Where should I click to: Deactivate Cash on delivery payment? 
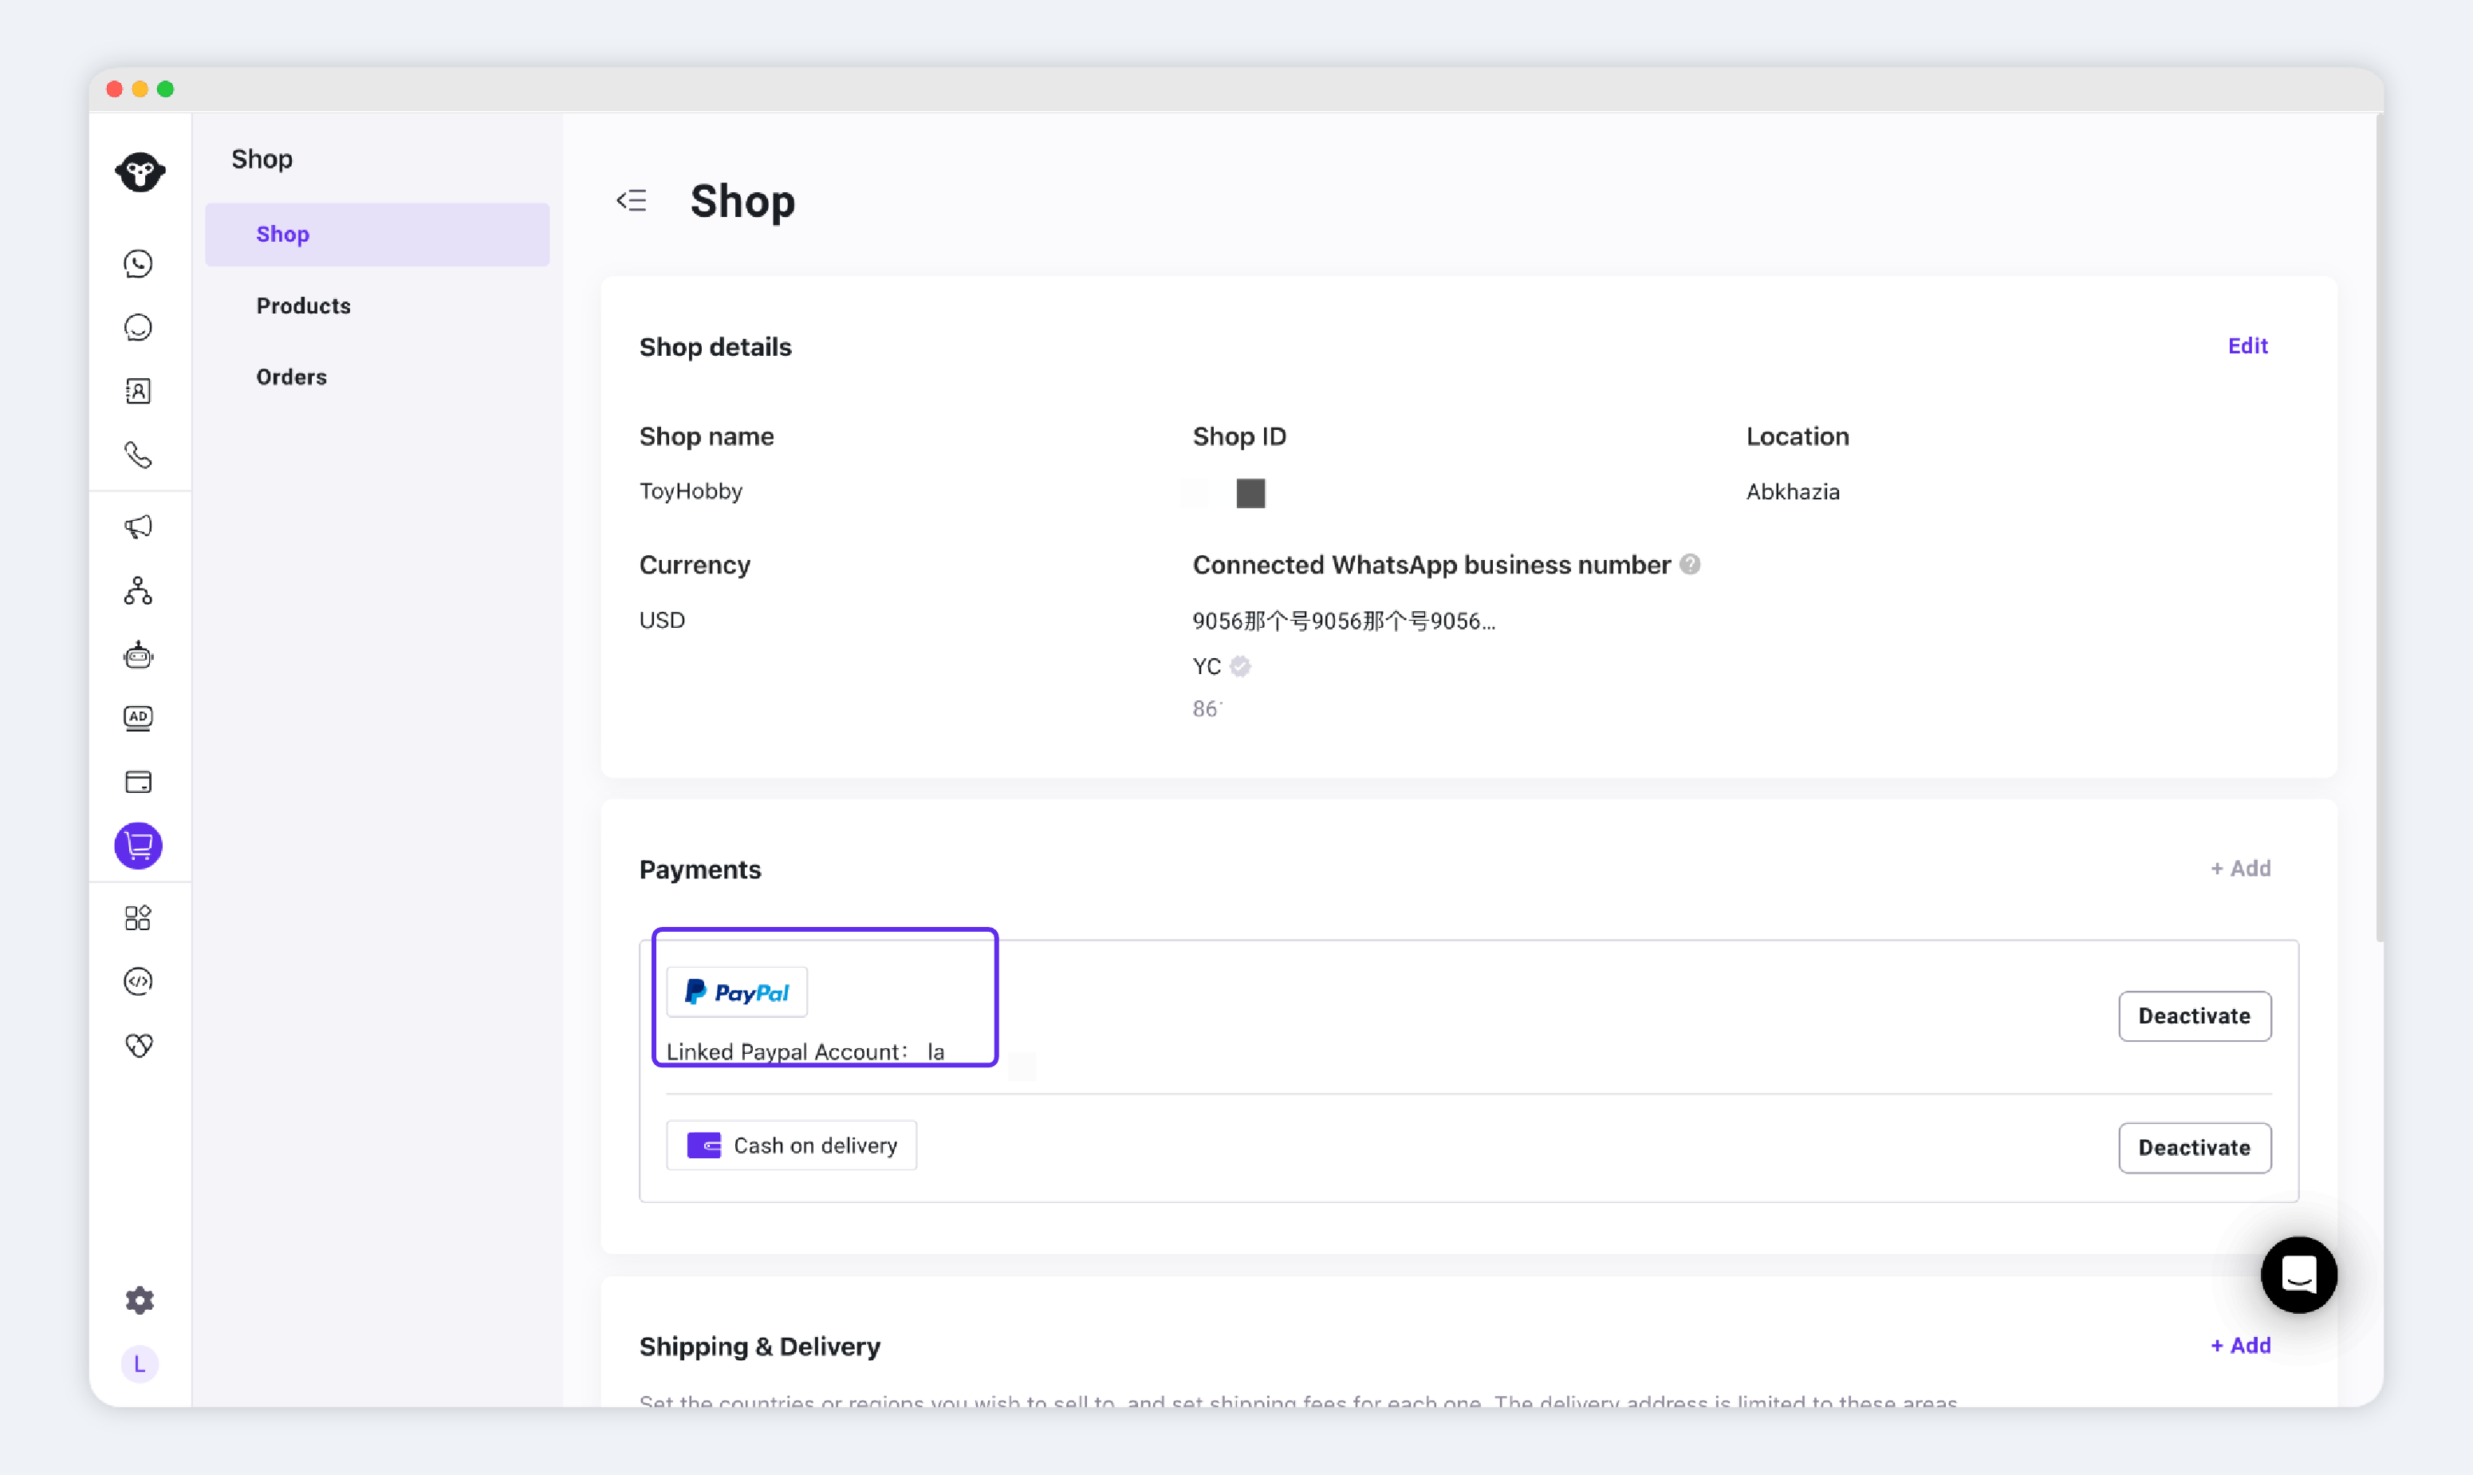(x=2193, y=1147)
